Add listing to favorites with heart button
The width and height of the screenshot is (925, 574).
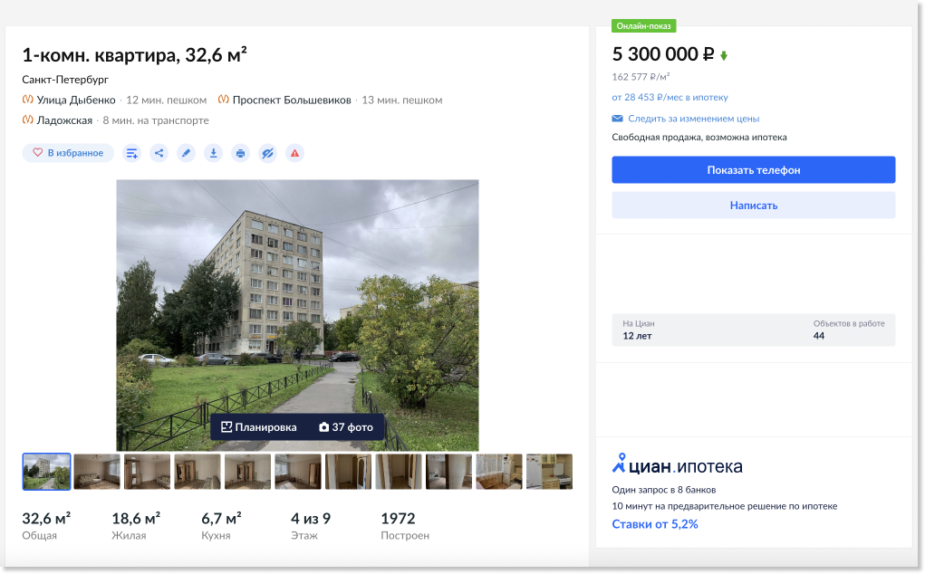[x=68, y=153]
